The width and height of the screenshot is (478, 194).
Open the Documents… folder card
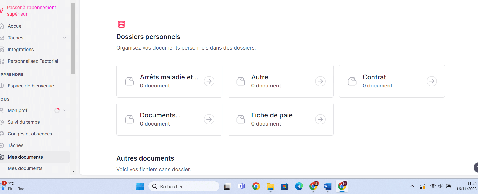(x=169, y=119)
